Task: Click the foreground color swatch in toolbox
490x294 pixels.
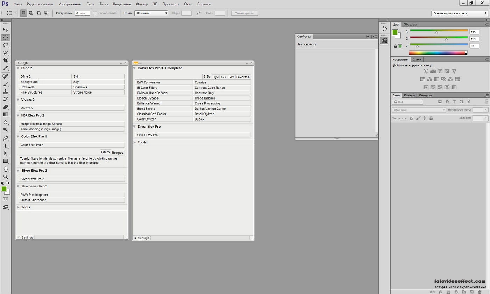Action: coord(4,189)
